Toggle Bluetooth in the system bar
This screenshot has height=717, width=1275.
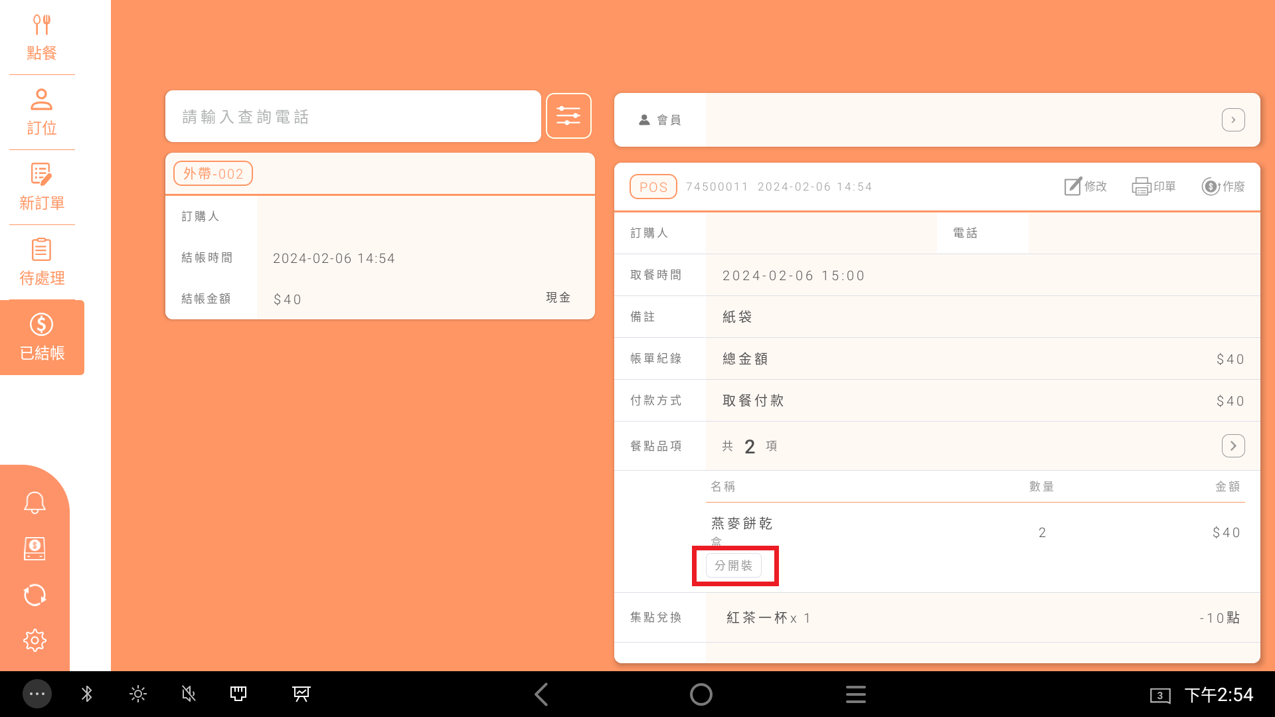point(87,694)
